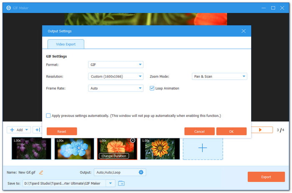Minimize the GIF Maker window
292x193 pixels.
point(264,8)
